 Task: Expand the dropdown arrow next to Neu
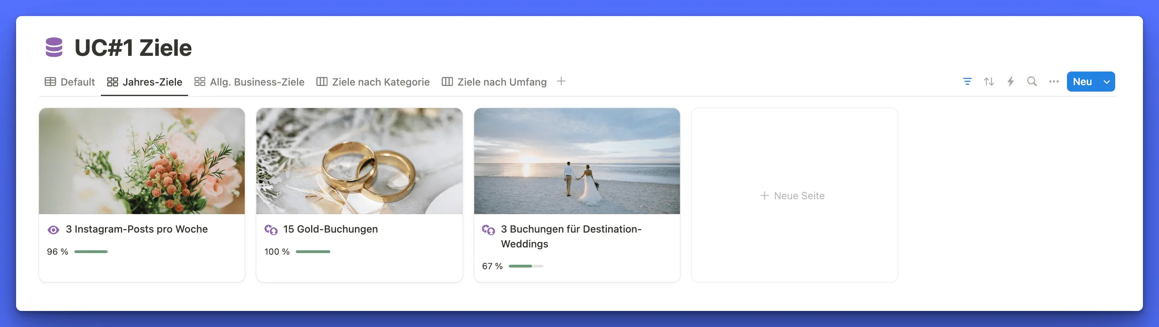tap(1106, 82)
